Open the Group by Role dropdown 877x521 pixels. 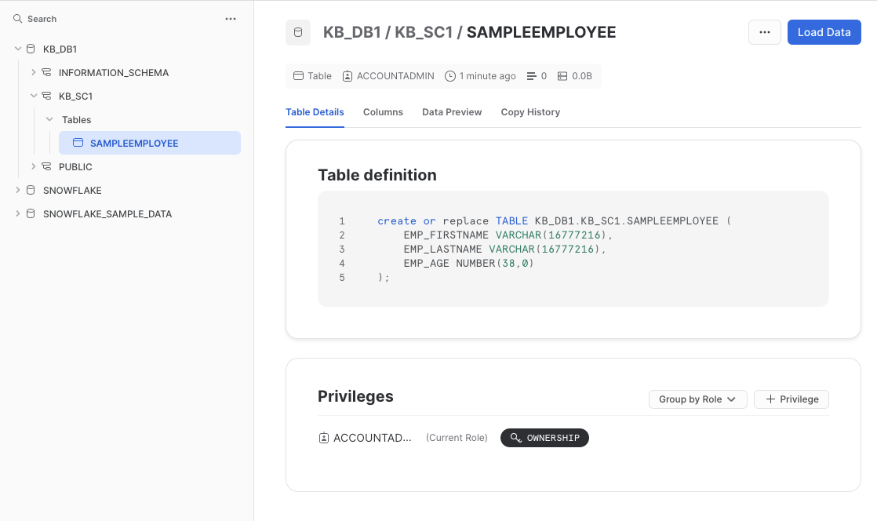click(697, 399)
